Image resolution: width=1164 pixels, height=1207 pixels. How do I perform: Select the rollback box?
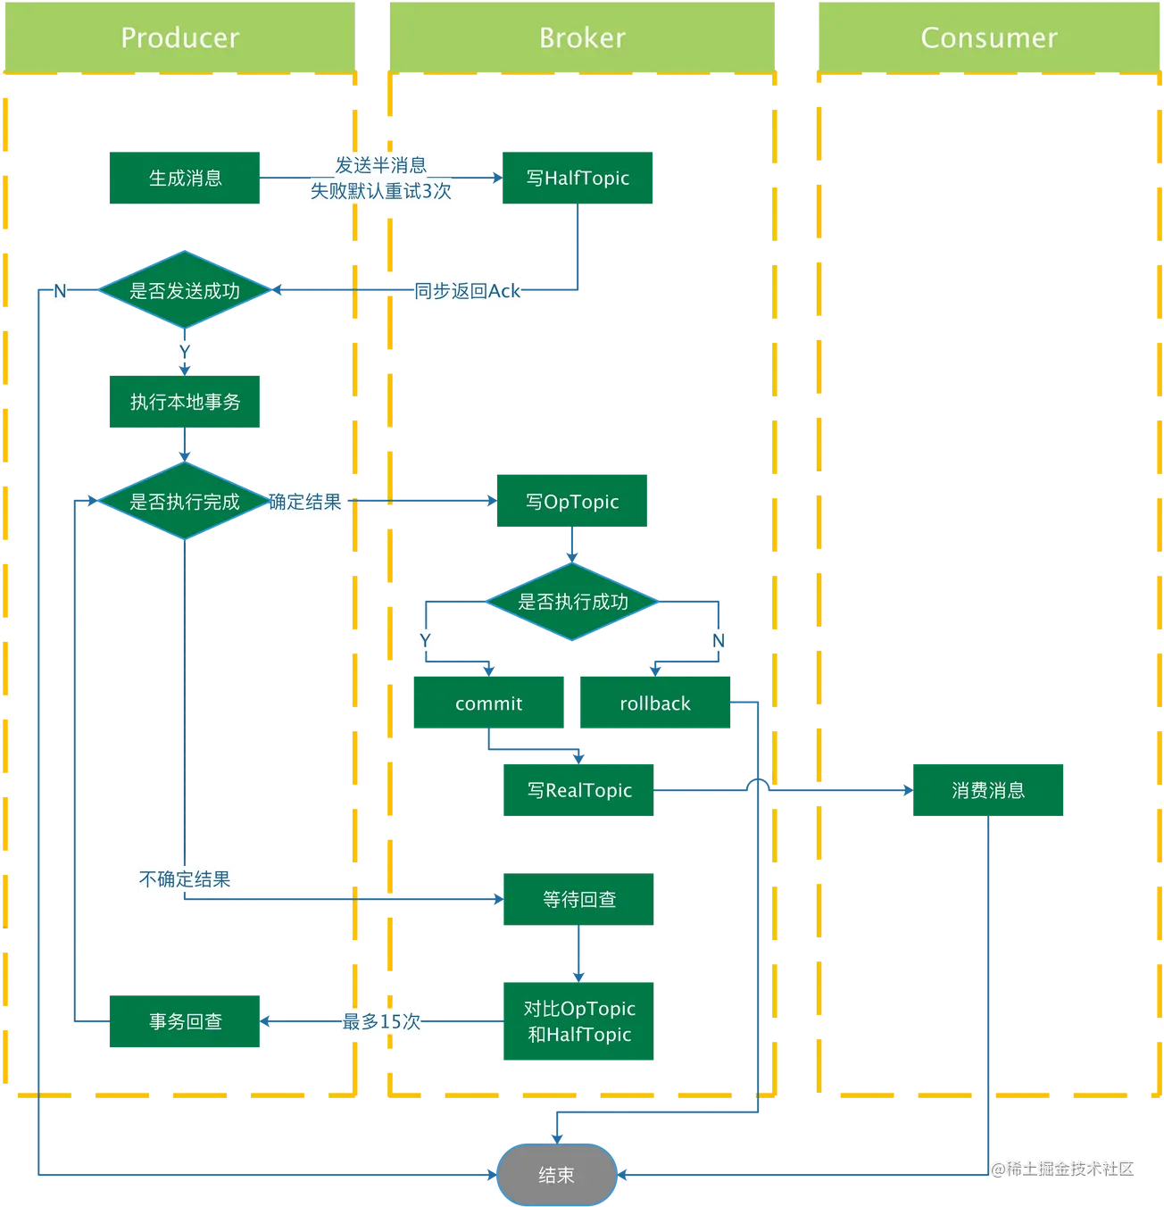(655, 703)
